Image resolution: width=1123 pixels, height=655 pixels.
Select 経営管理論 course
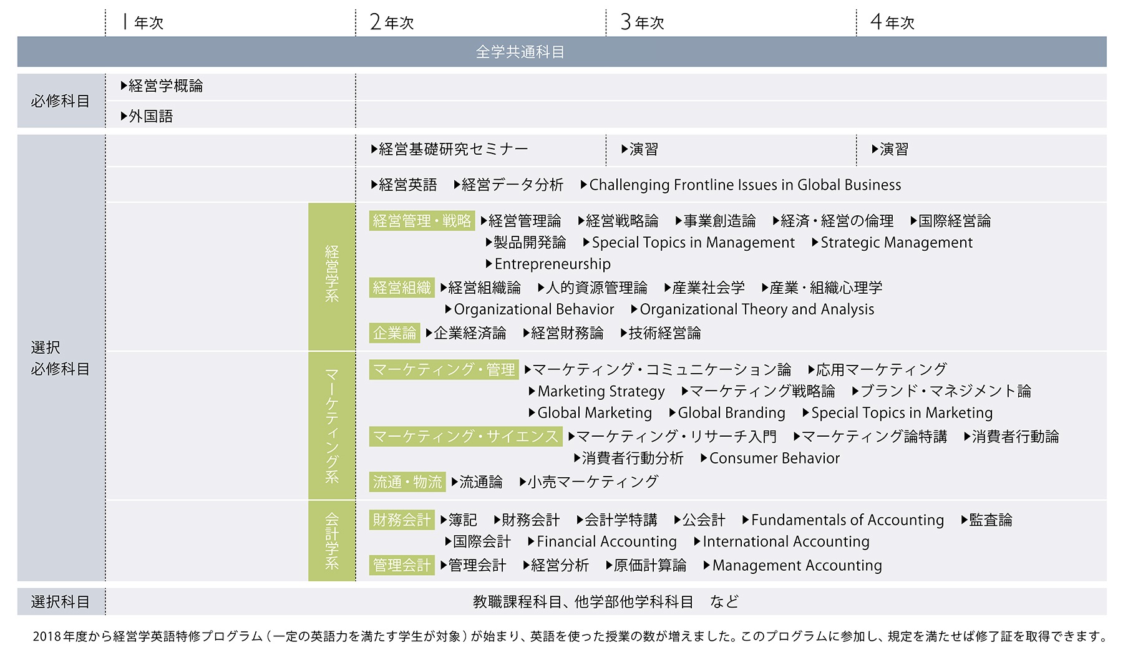click(521, 221)
